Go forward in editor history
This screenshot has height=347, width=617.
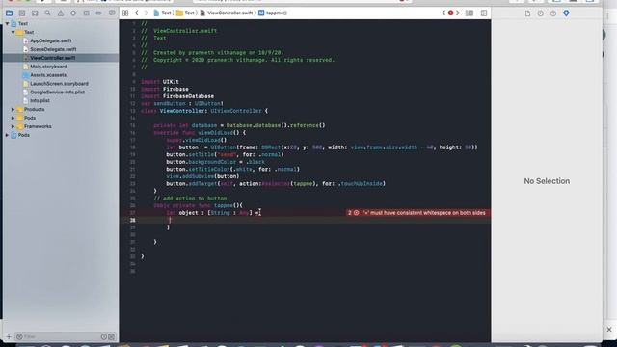point(146,13)
